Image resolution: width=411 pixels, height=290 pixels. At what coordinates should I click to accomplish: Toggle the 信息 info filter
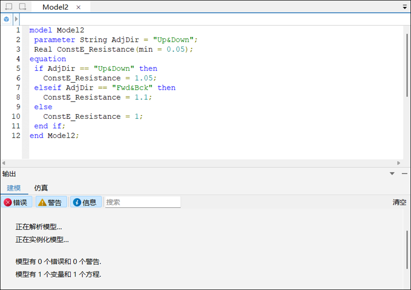(86, 202)
